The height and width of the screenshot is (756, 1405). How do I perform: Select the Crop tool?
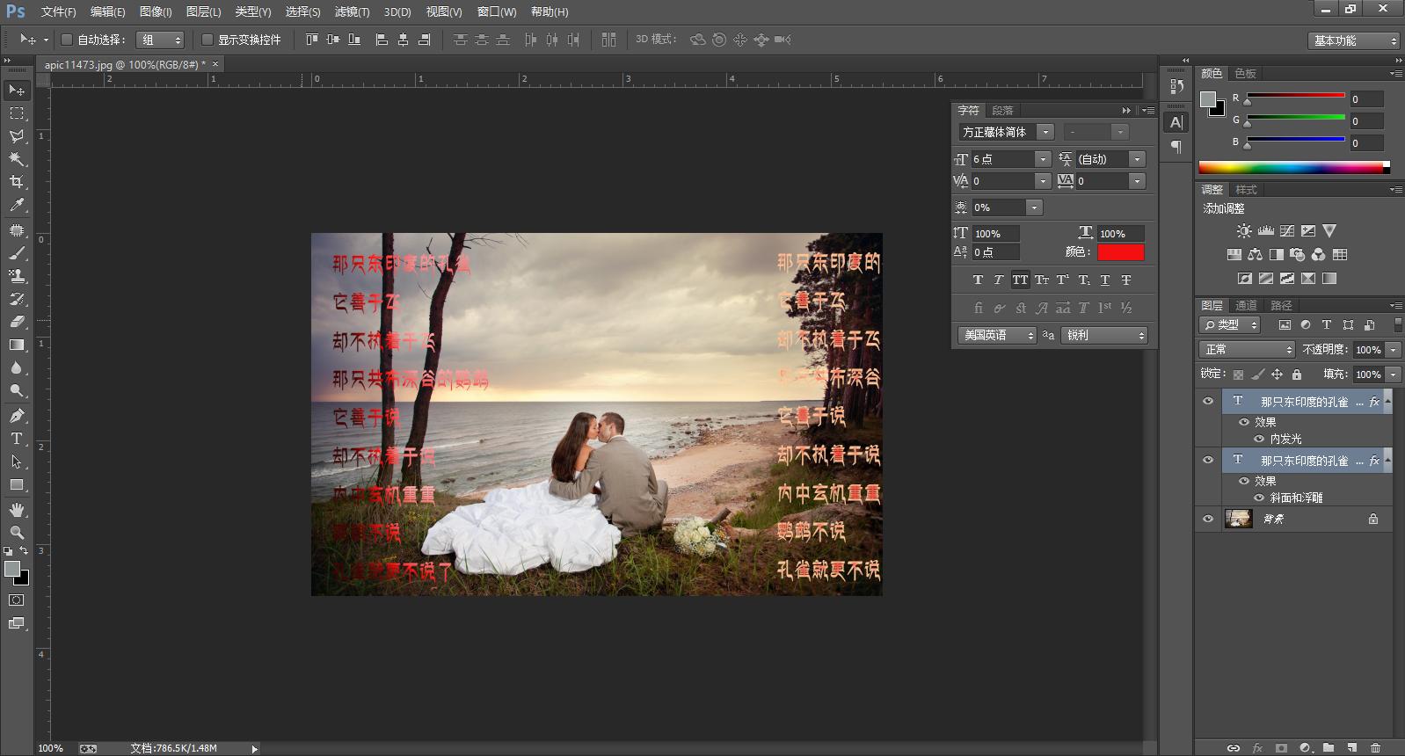tap(17, 182)
